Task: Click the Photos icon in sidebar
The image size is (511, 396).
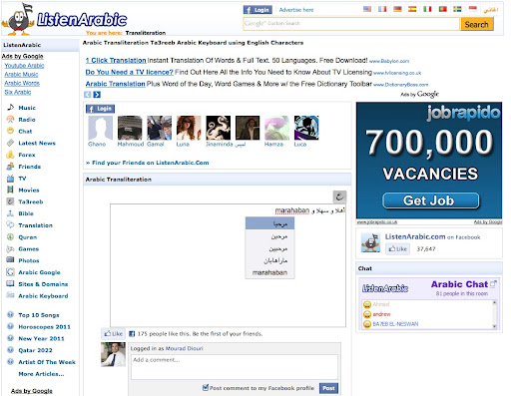Action: 11,260
